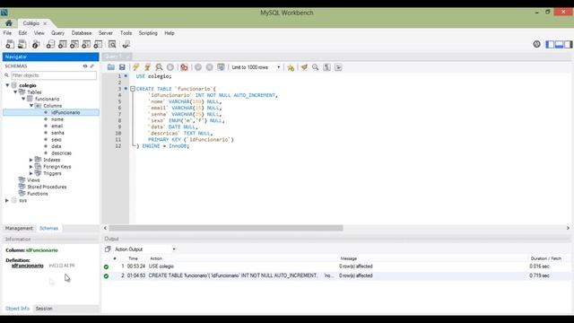Click the settings gear icon at top right
The height and width of the screenshot is (323, 574).
(536, 44)
